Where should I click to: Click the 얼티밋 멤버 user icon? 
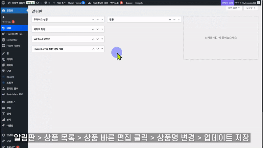[x=4, y=88]
